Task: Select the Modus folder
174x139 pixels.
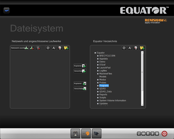Action: click(x=102, y=80)
